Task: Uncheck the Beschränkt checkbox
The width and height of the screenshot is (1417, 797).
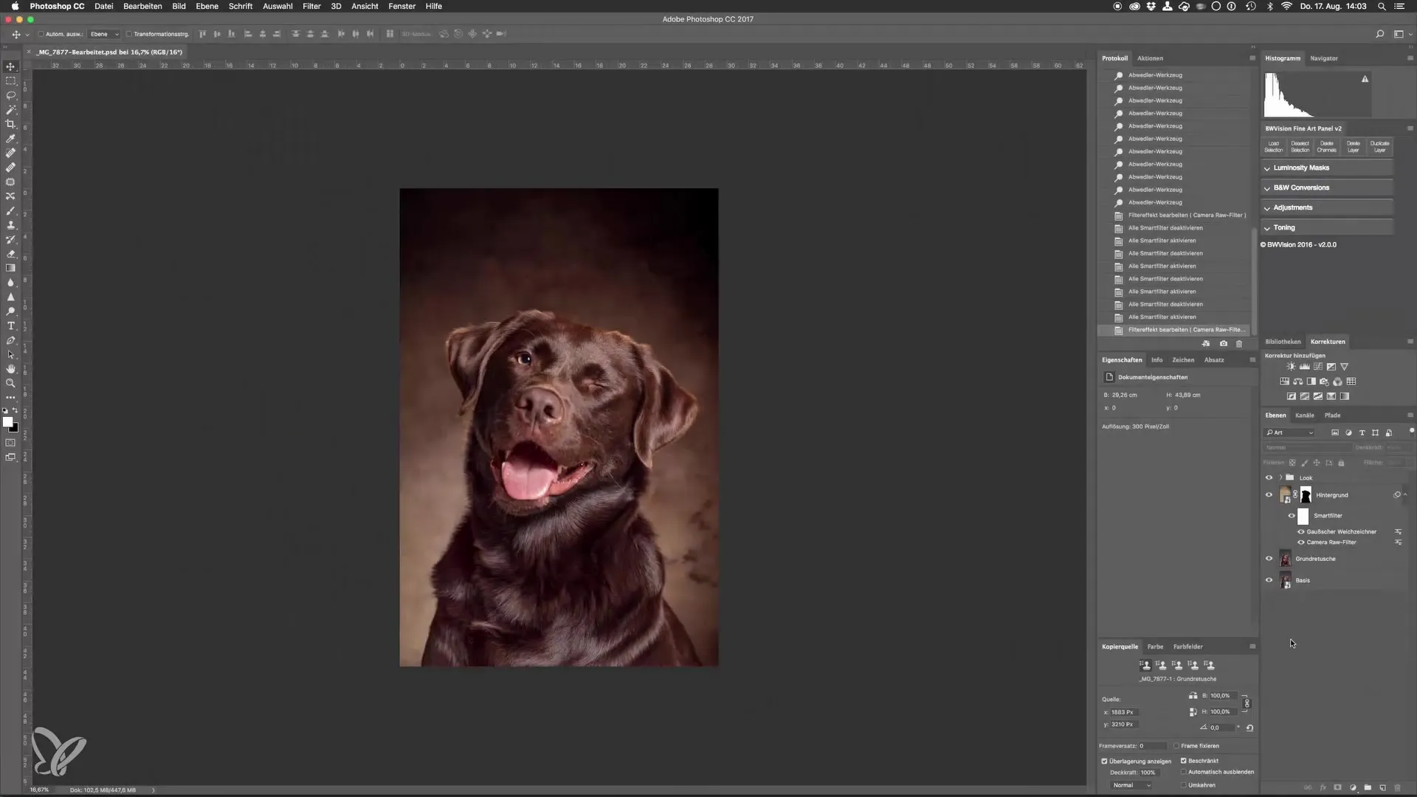Action: click(1183, 761)
